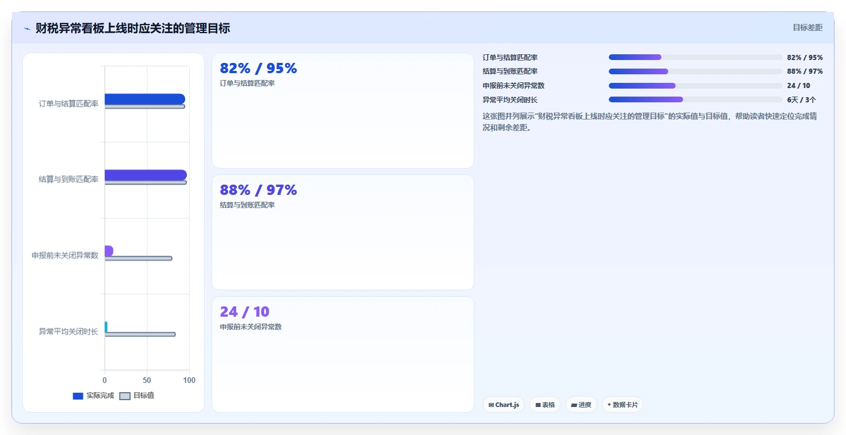
Task: Click the gray target bar for 申报前未关闭异常数
Action: (x=138, y=258)
